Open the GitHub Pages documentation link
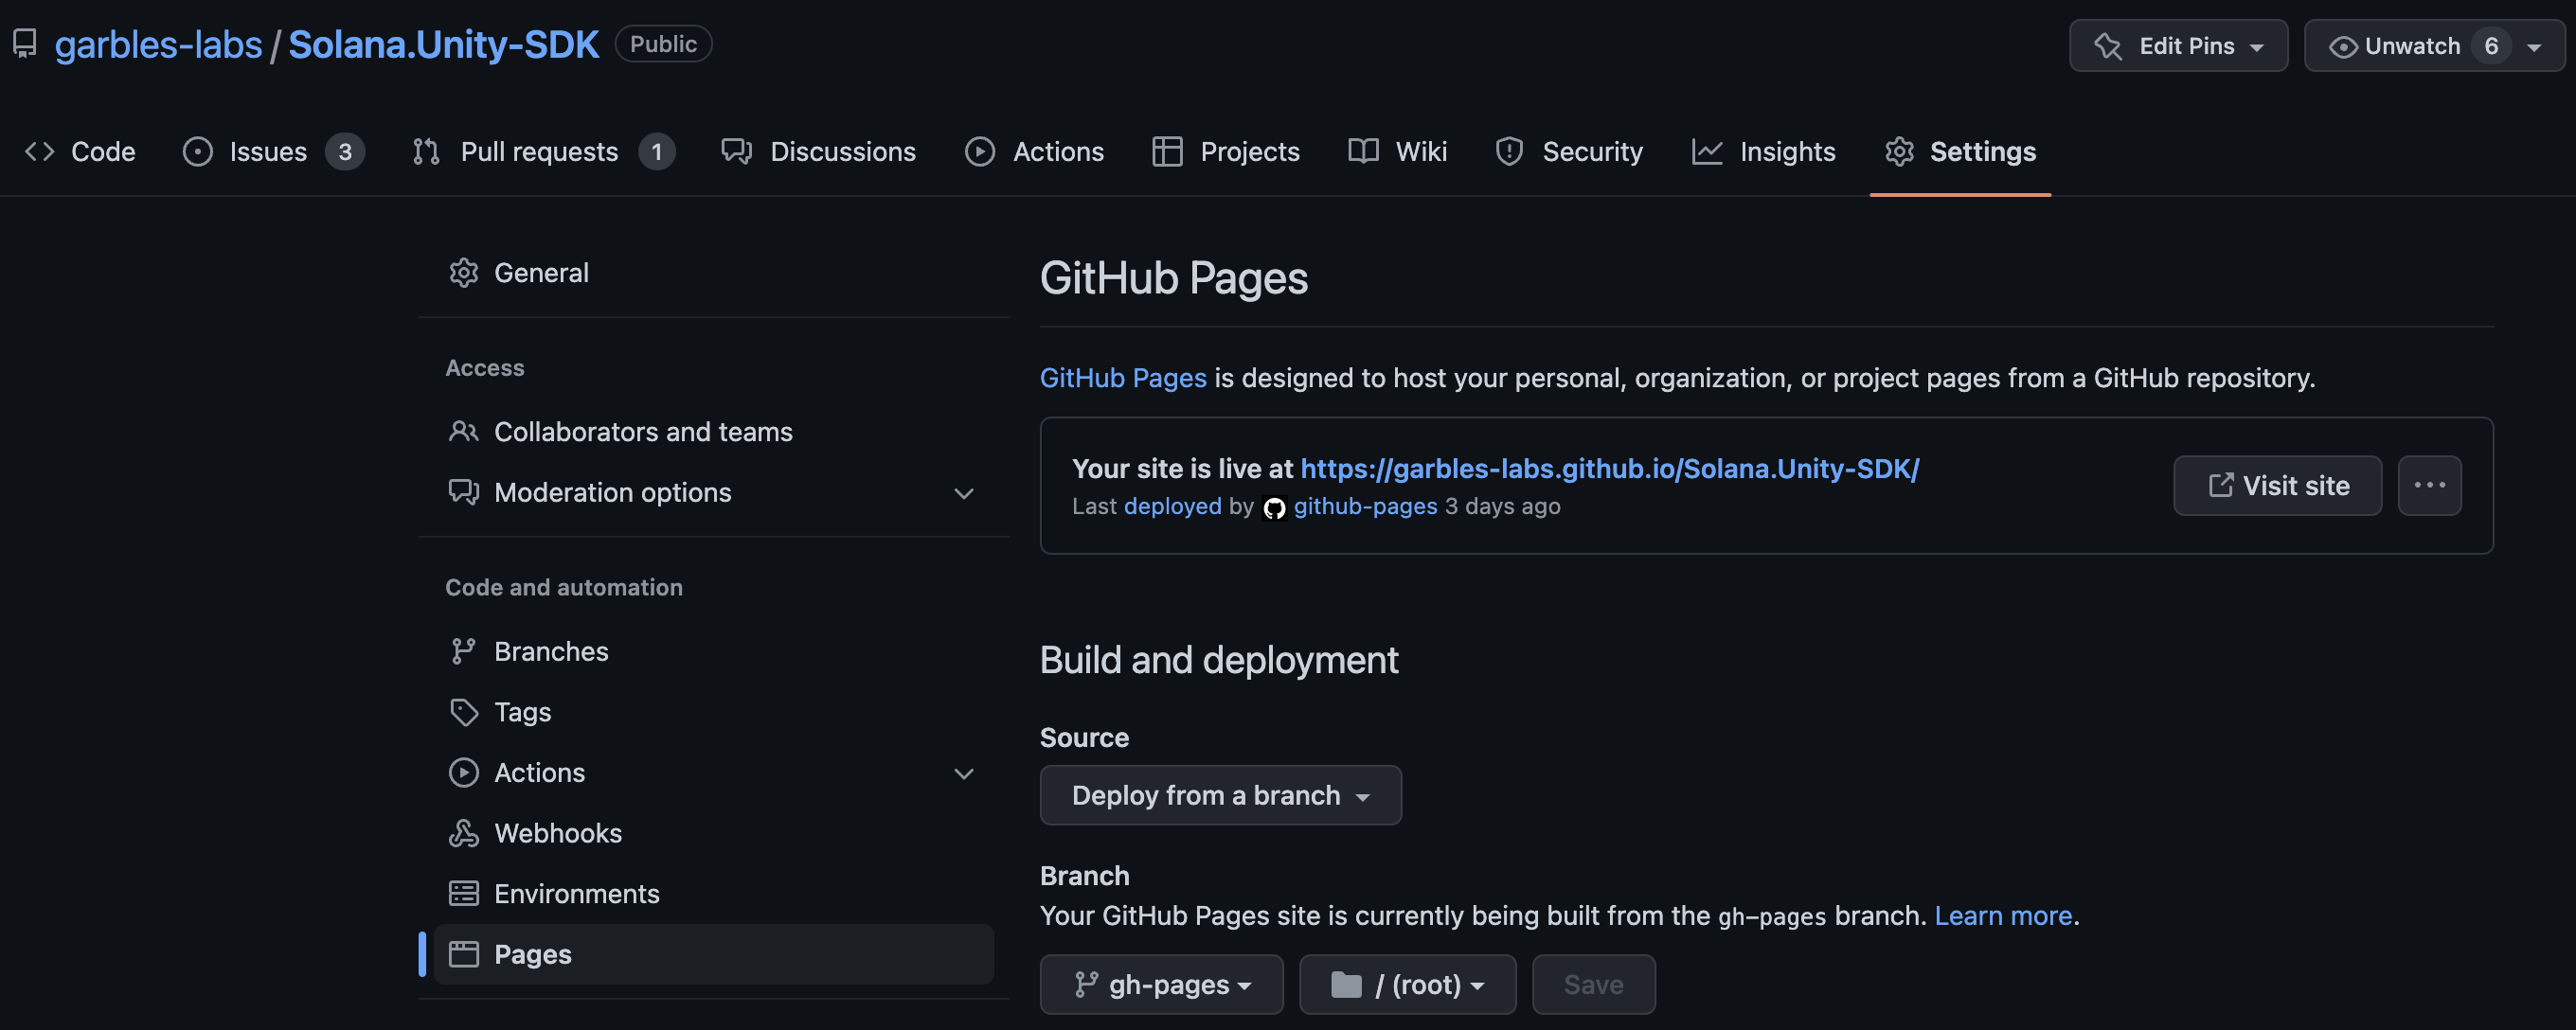Image resolution: width=2576 pixels, height=1030 pixels. click(1123, 378)
